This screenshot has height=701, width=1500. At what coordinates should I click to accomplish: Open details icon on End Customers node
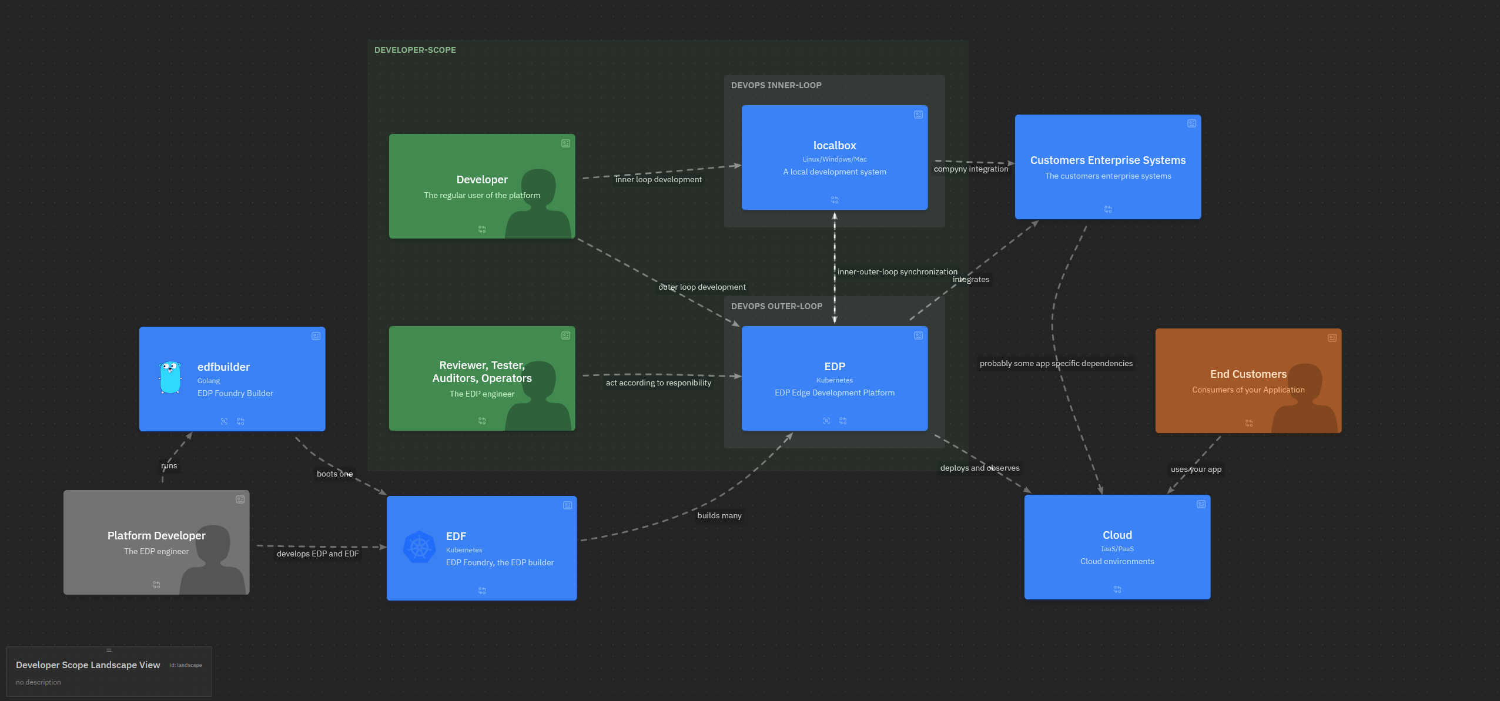1332,338
